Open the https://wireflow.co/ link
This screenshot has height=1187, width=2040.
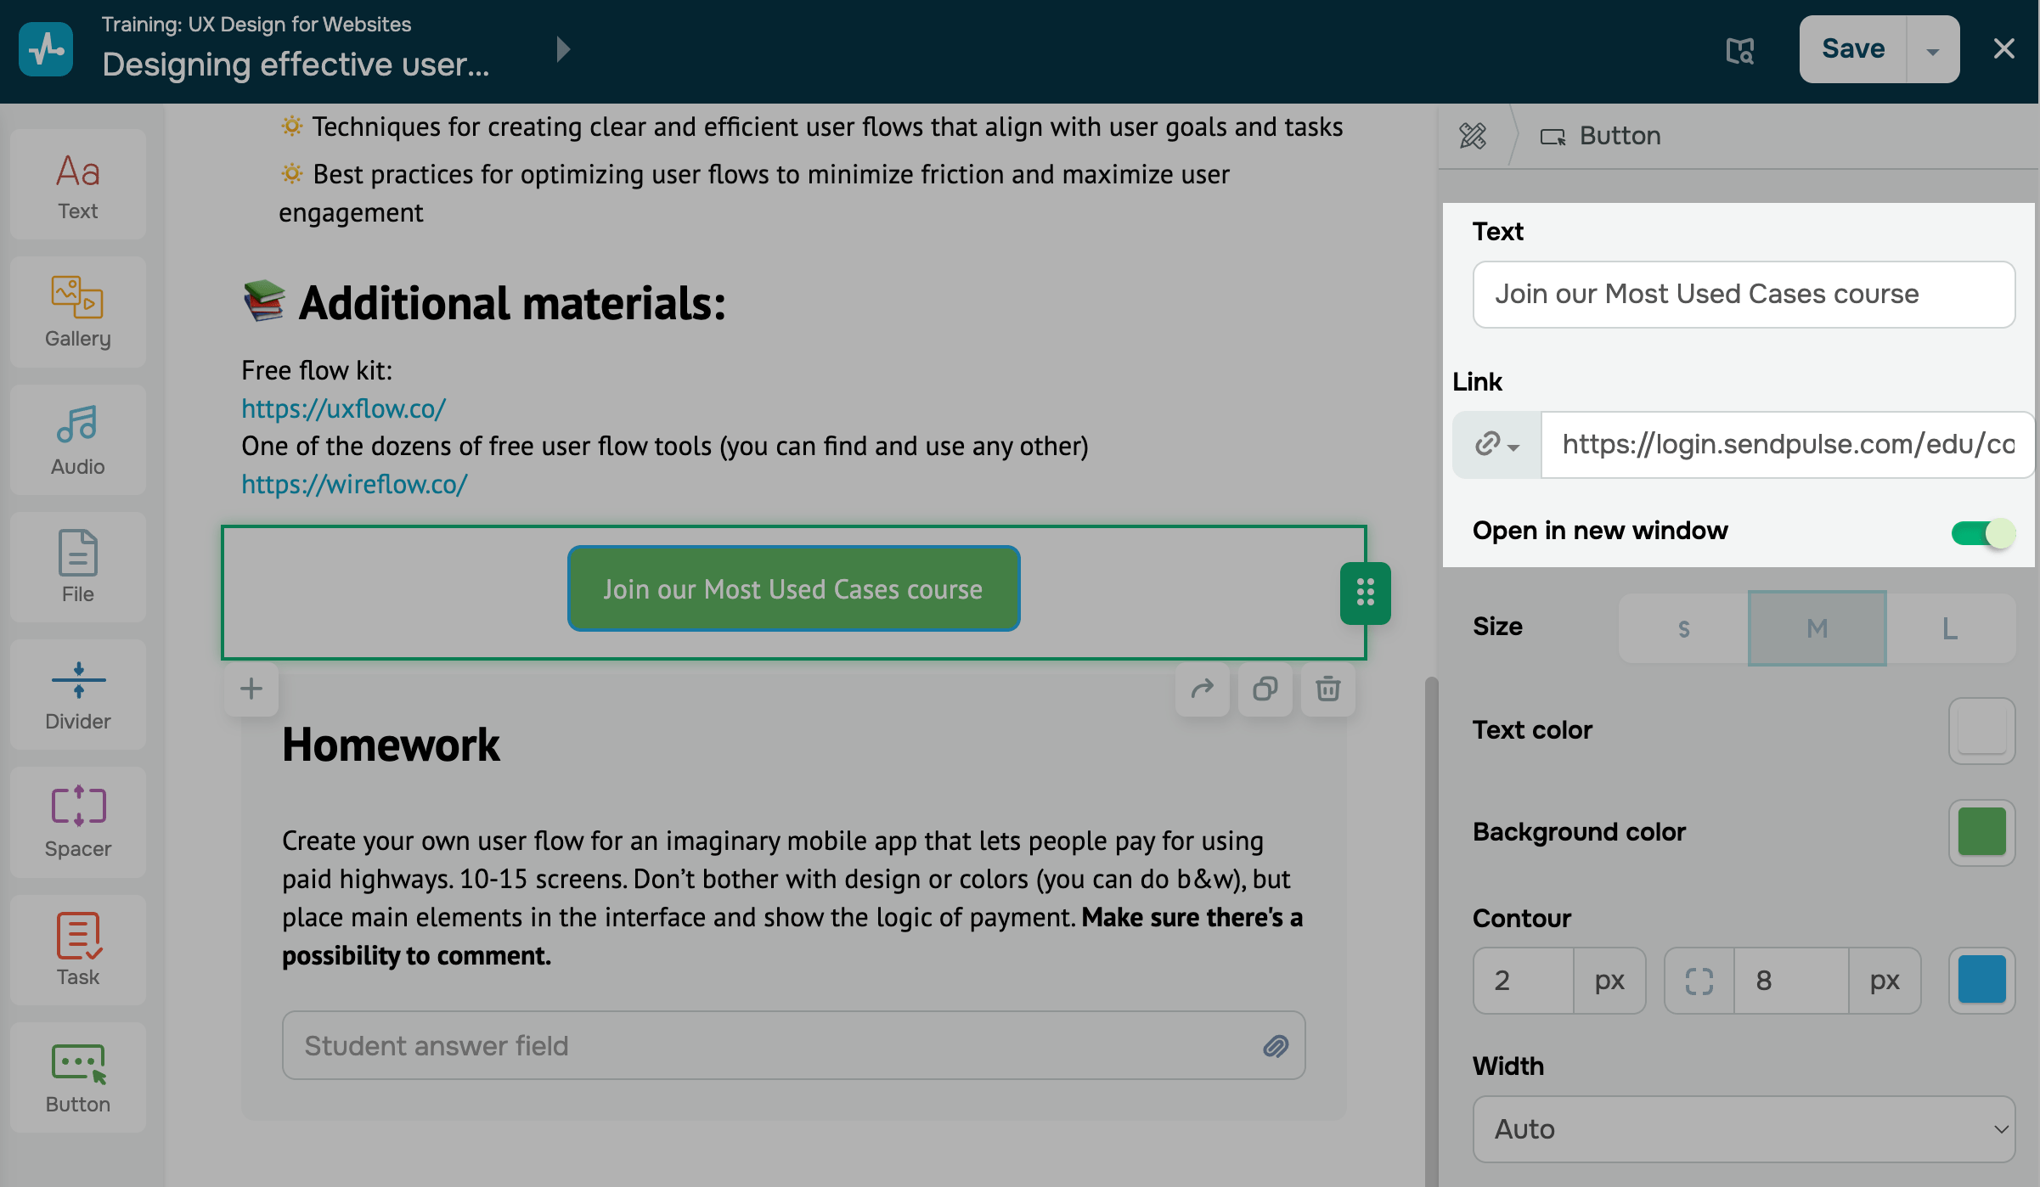354,484
